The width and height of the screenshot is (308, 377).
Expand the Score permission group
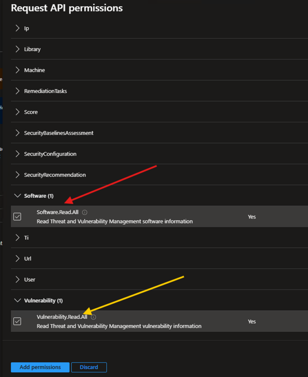(17, 112)
